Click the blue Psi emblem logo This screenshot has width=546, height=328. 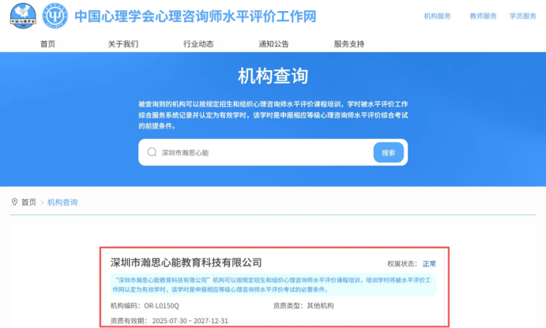coord(55,16)
